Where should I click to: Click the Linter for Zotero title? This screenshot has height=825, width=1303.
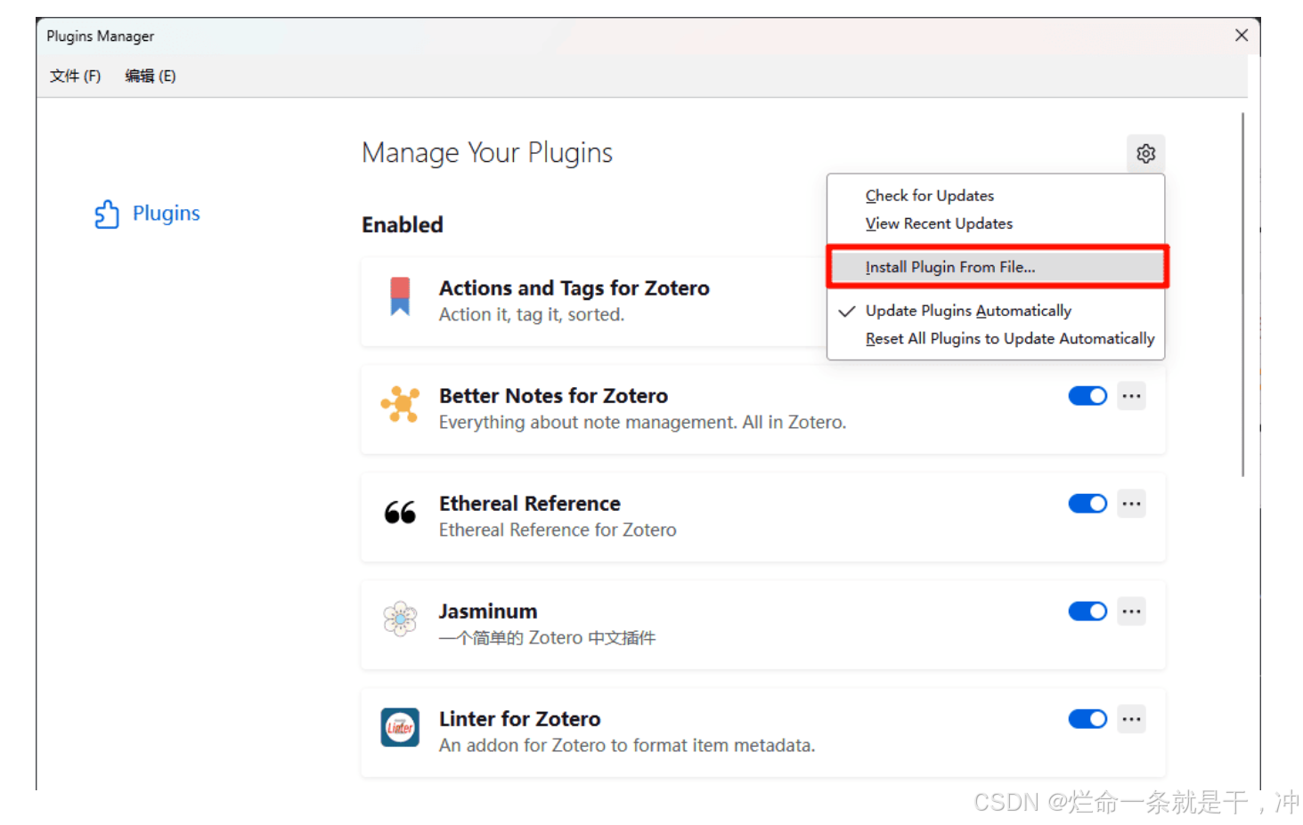[x=520, y=719]
